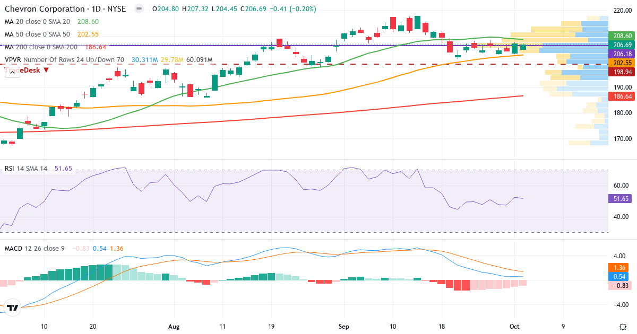Click the TradingView logo
The width and height of the screenshot is (637, 334).
(x=13, y=307)
